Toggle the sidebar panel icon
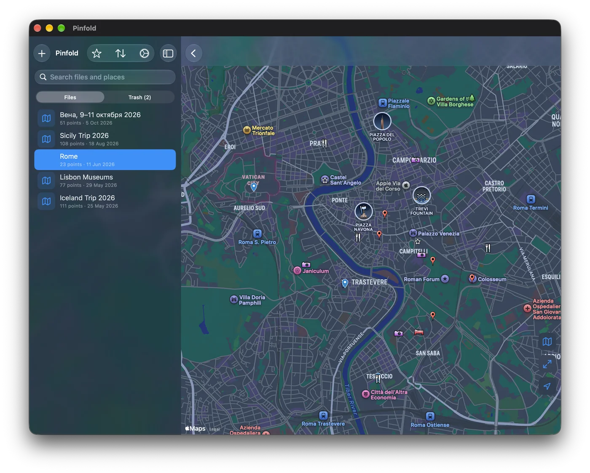This screenshot has width=590, height=473. (168, 53)
